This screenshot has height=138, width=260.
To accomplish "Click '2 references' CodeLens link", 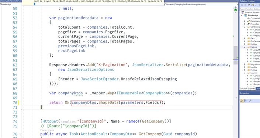I will [x=47, y=130].
